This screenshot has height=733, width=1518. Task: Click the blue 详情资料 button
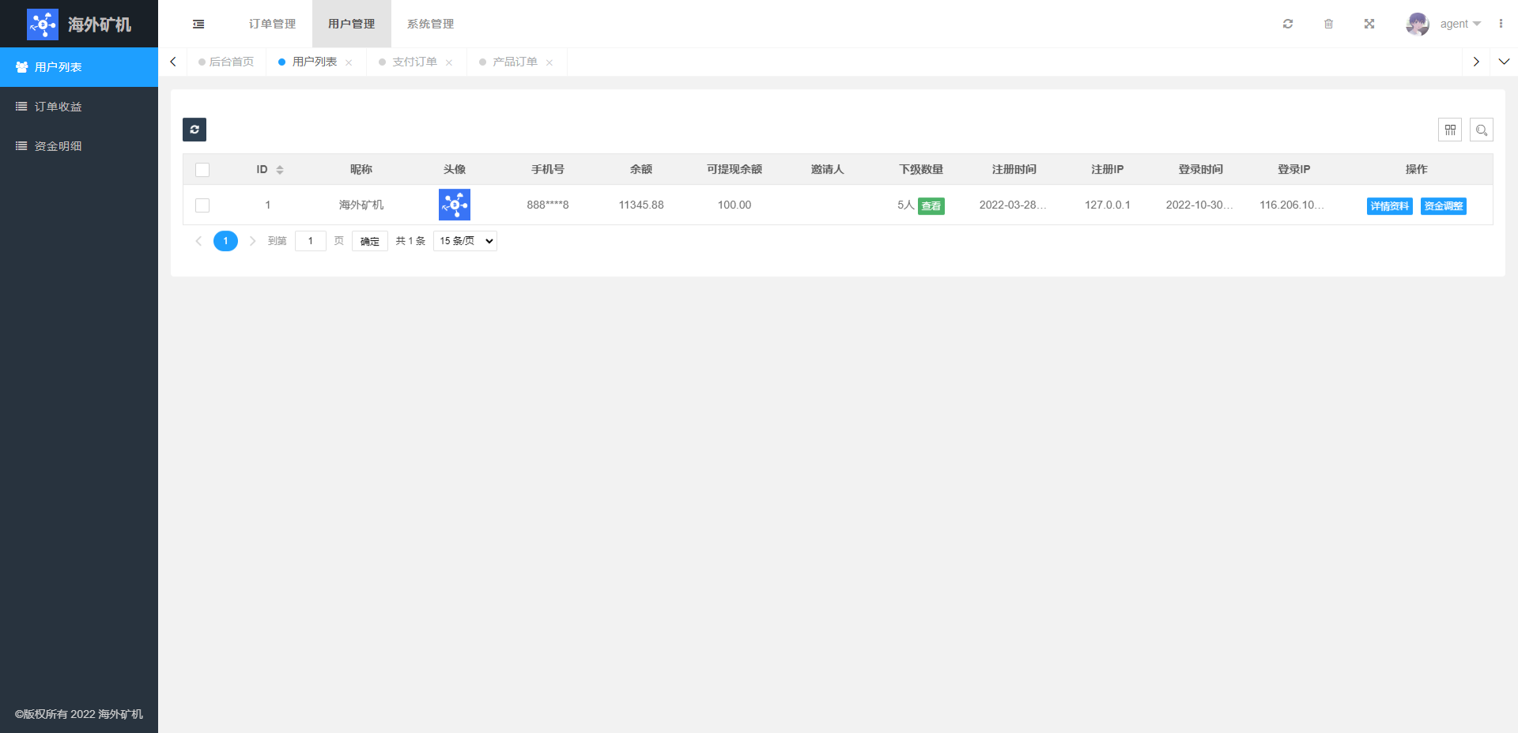click(x=1389, y=206)
